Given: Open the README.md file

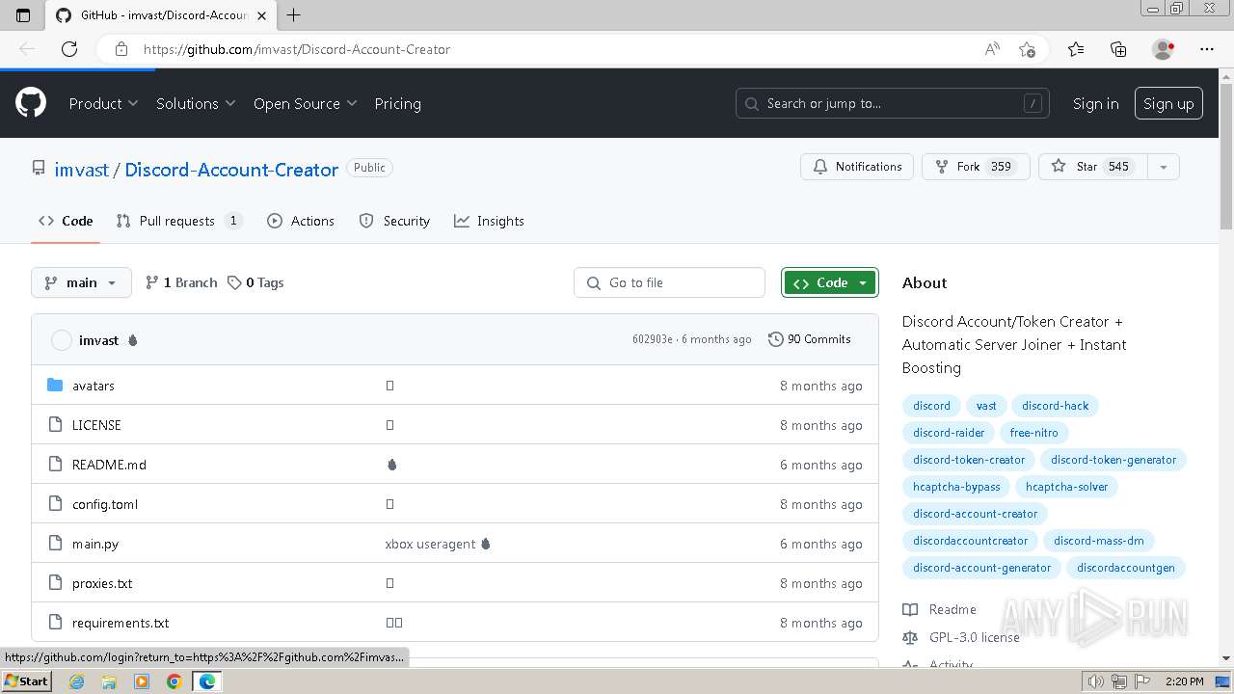Looking at the screenshot, I should [109, 465].
